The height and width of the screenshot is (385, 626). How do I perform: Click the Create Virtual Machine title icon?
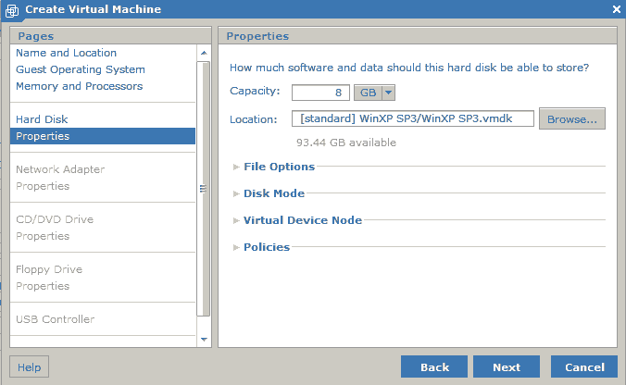click(x=12, y=10)
